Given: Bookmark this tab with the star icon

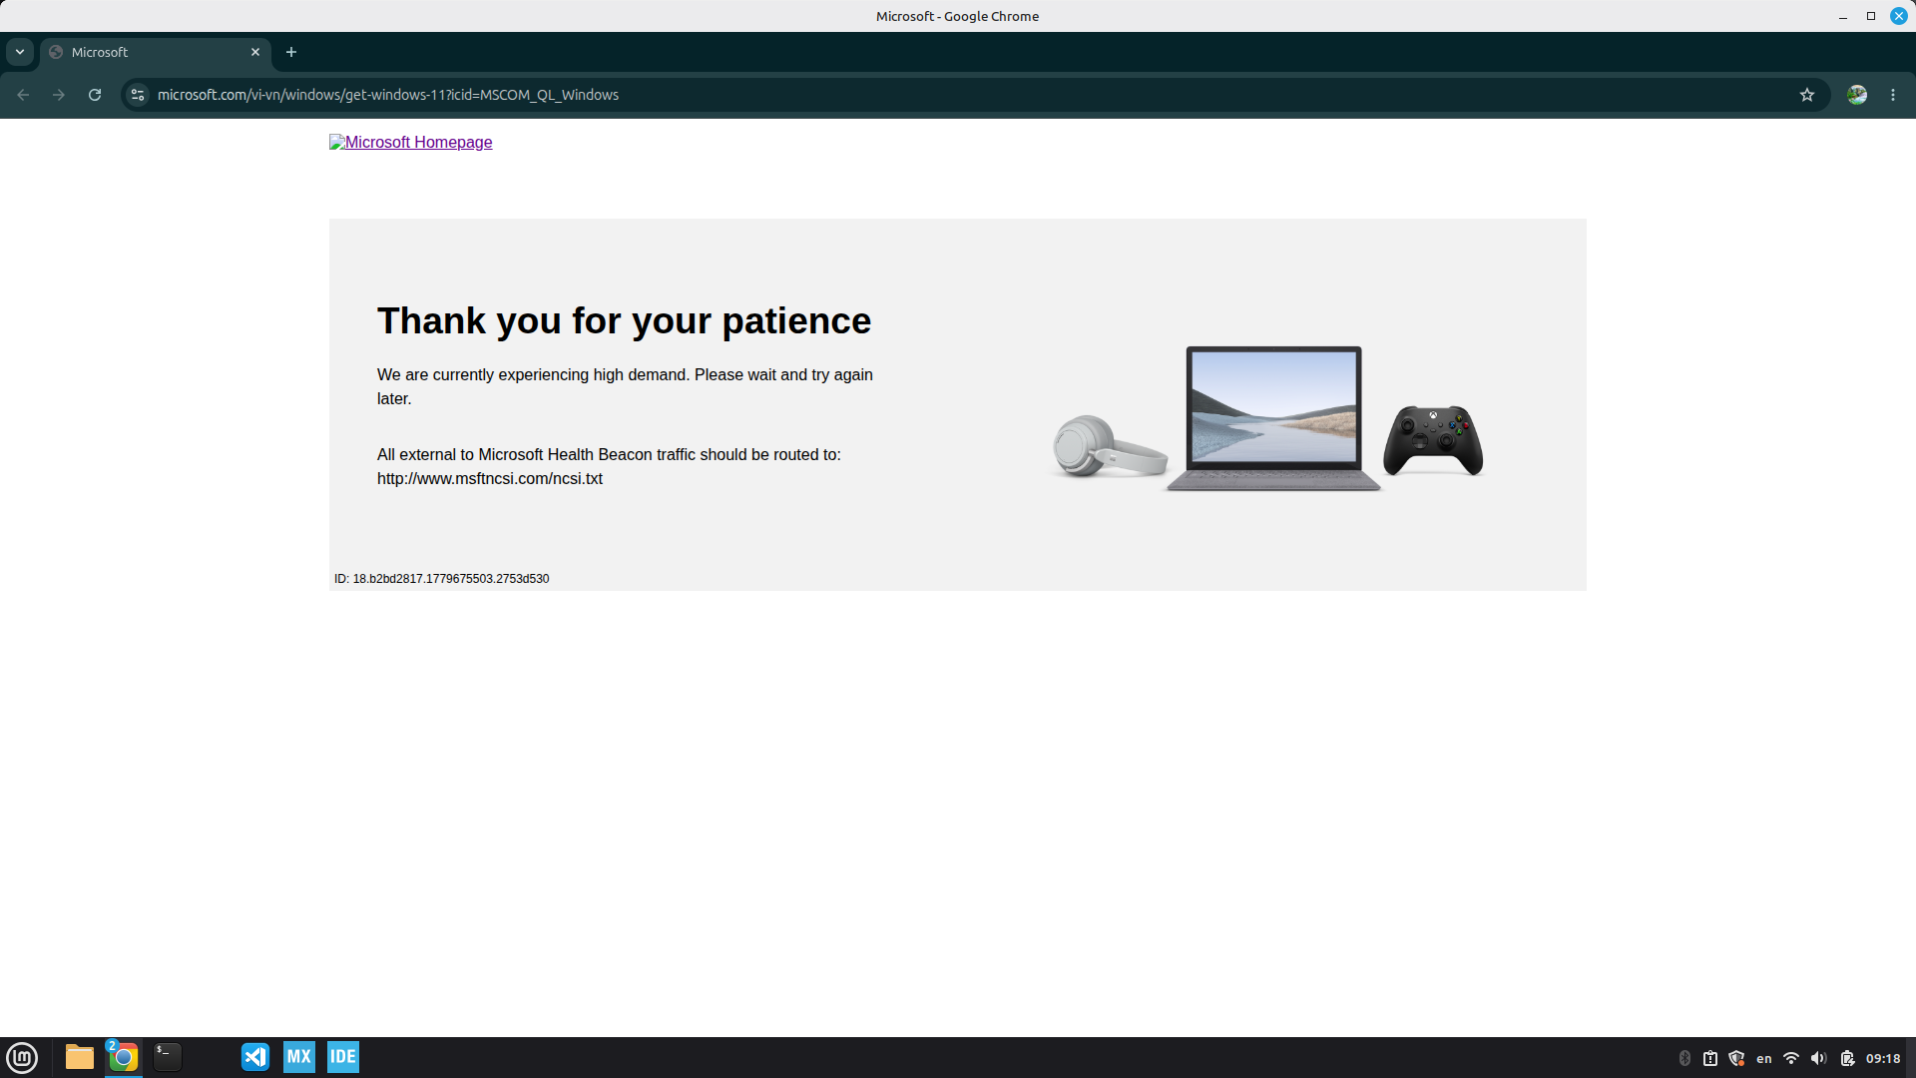Looking at the screenshot, I should 1807,95.
